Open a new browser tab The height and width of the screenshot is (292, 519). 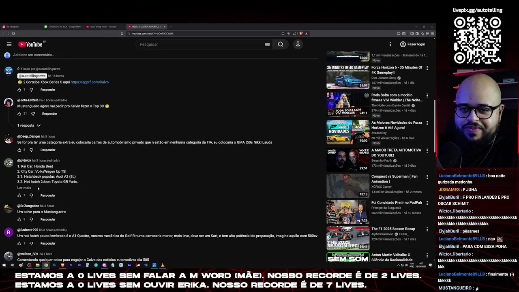coord(171,27)
